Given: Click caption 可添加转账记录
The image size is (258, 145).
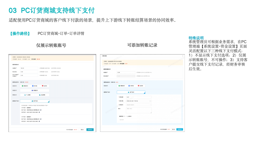Looking at the screenshot, I should [142, 45].
